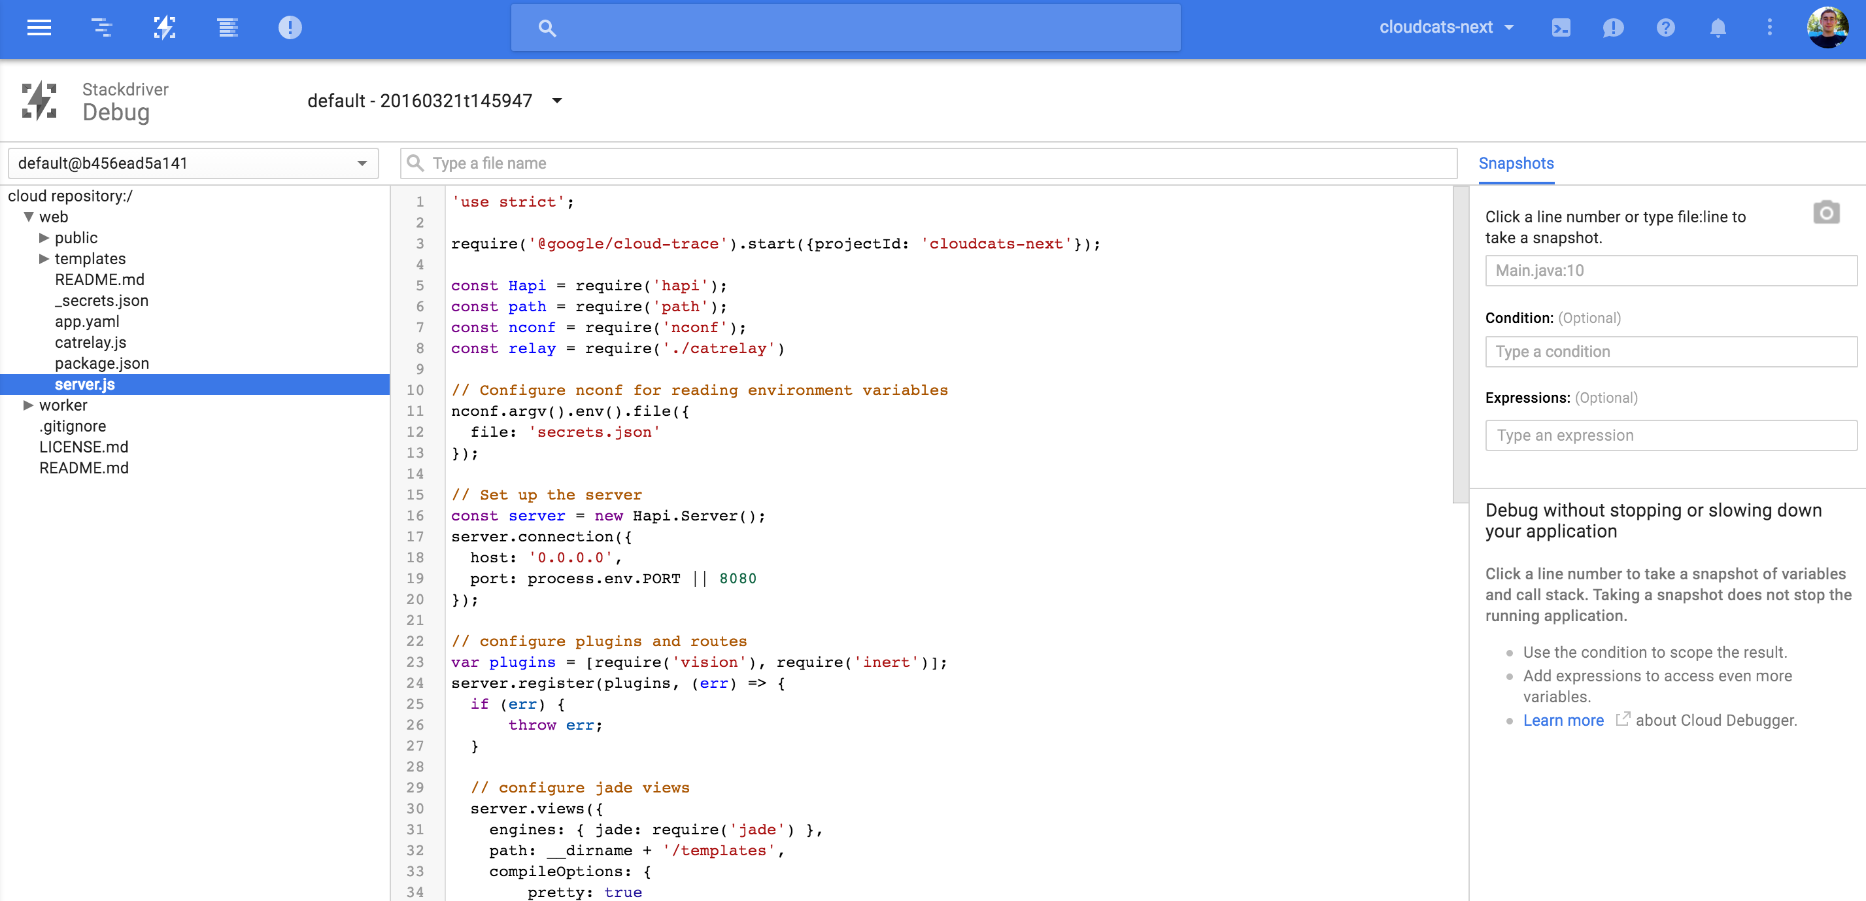Image resolution: width=1866 pixels, height=901 pixels.
Task: Open the three-dot more options menu
Action: click(x=1769, y=27)
